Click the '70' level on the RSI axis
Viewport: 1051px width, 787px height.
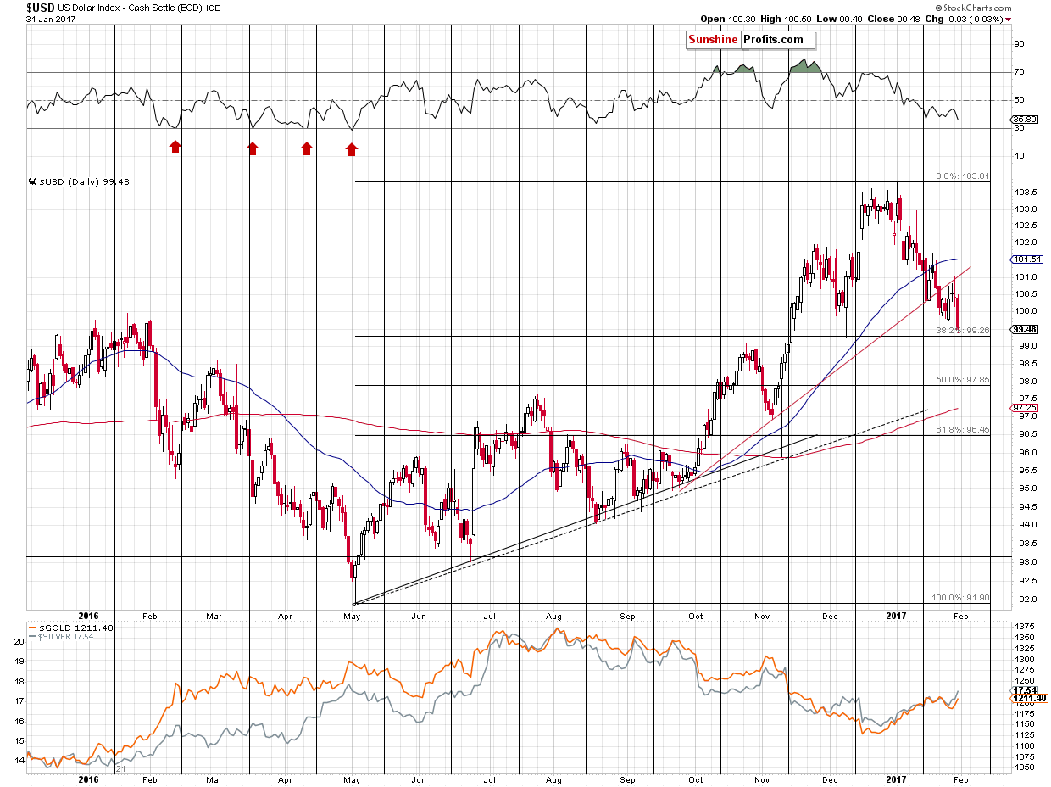tap(1020, 72)
